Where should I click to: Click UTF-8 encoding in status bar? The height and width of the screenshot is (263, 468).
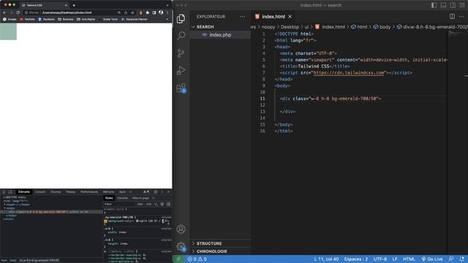[x=380, y=259]
